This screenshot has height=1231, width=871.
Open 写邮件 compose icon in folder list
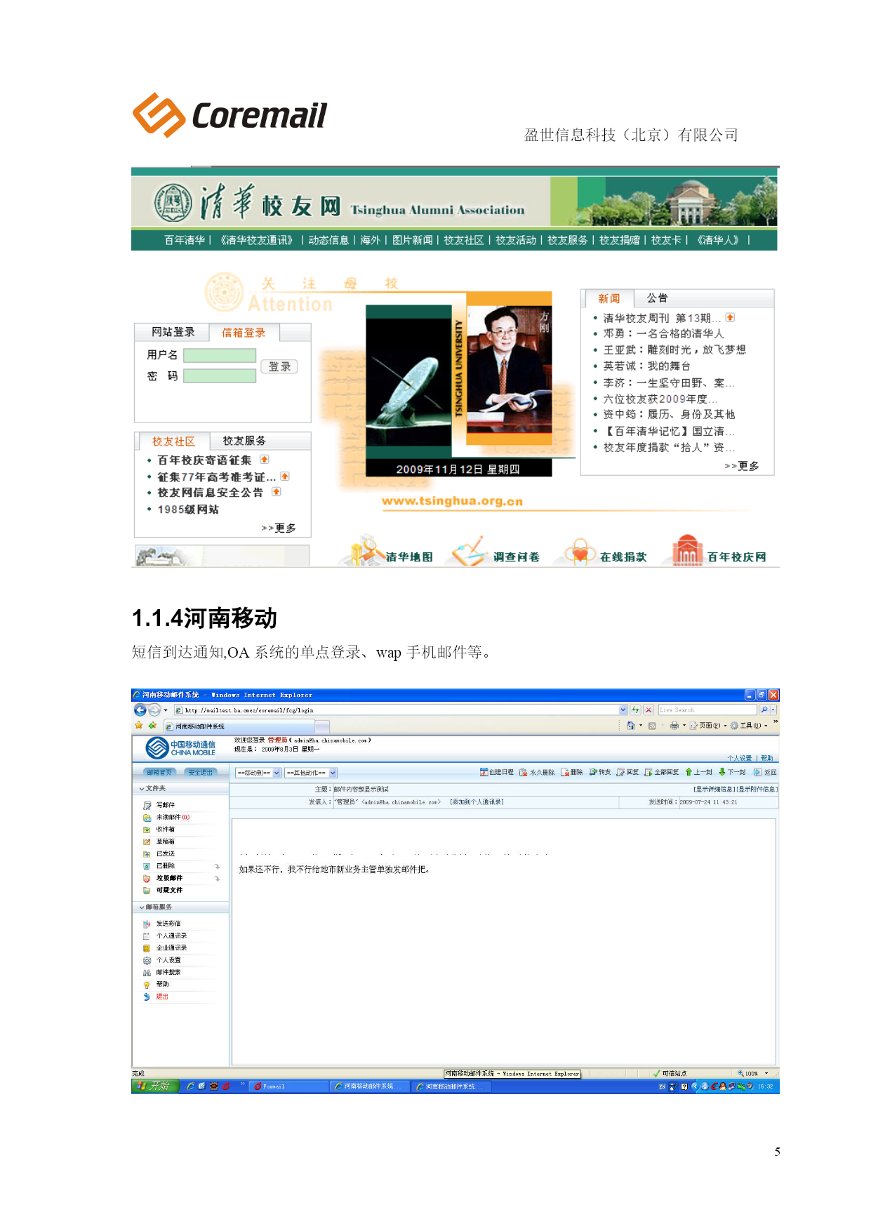coord(147,805)
